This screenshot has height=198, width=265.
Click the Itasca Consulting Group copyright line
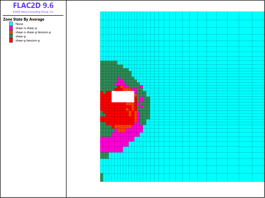click(33, 12)
